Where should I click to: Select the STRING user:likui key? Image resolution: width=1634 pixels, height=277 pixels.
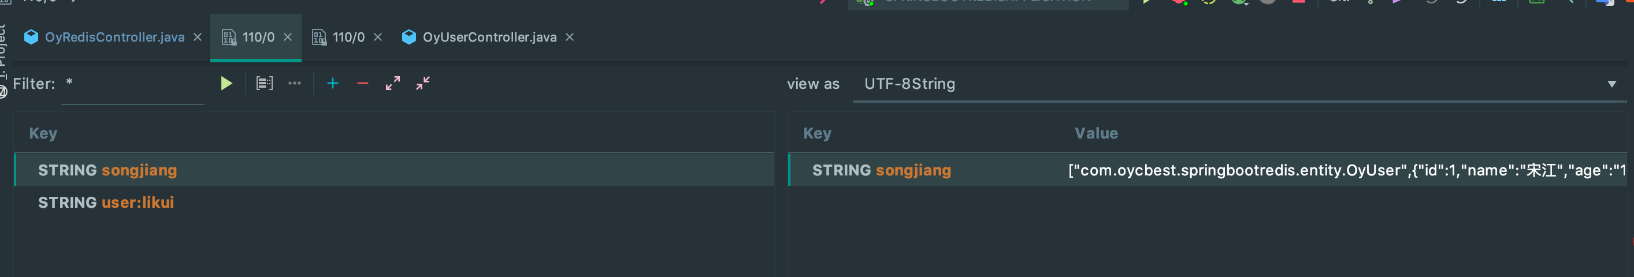pos(105,203)
